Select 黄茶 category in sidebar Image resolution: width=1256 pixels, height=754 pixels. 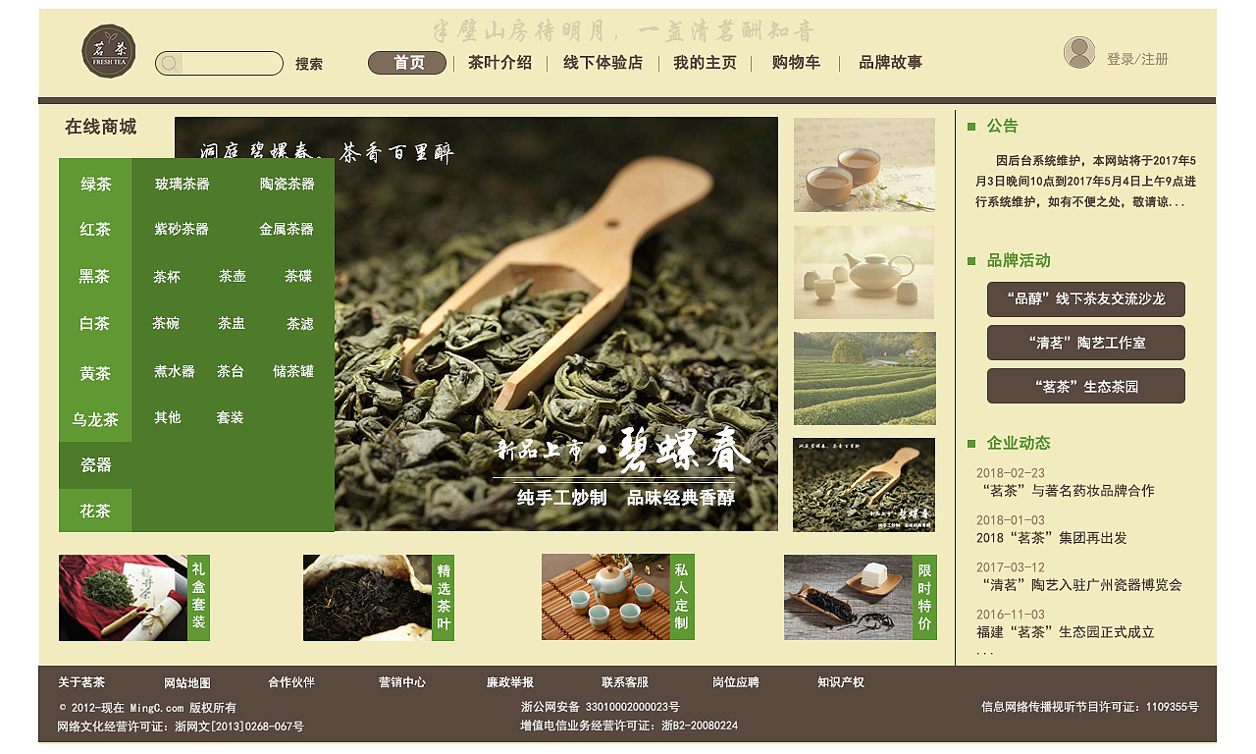point(95,373)
